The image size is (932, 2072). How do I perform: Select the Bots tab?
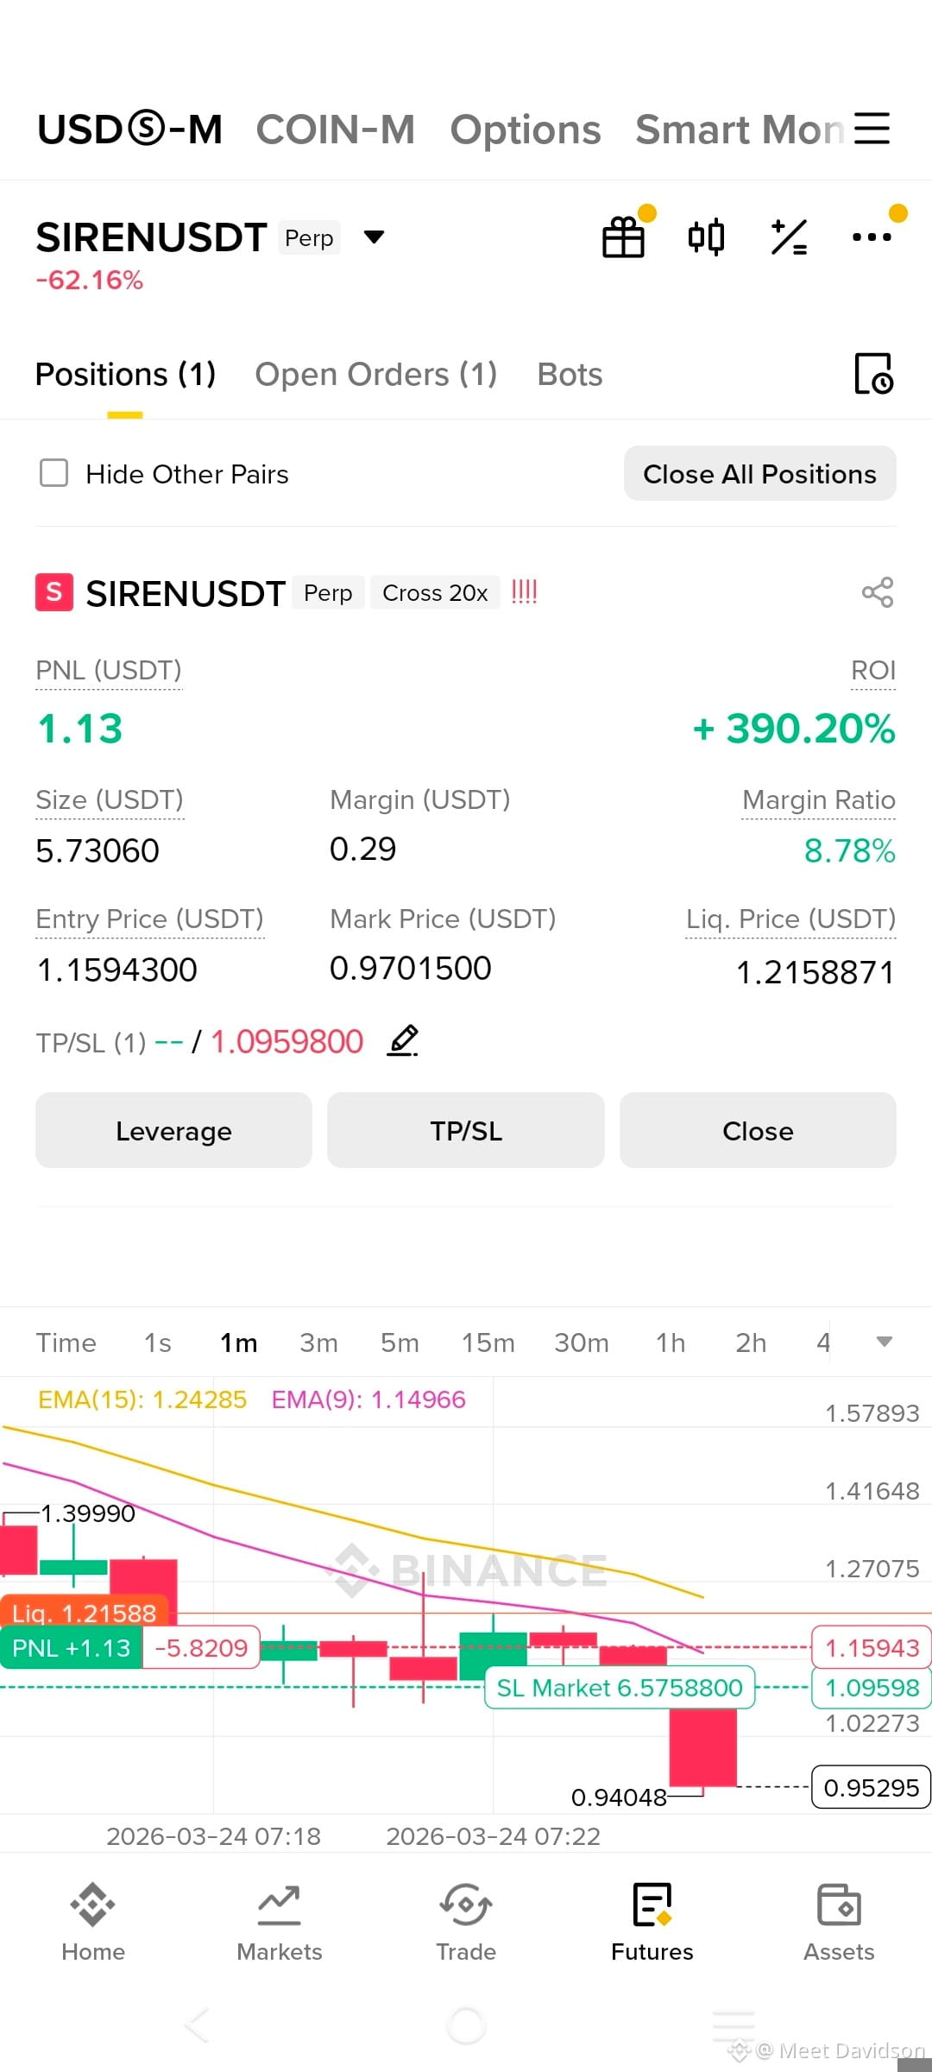pos(570,375)
